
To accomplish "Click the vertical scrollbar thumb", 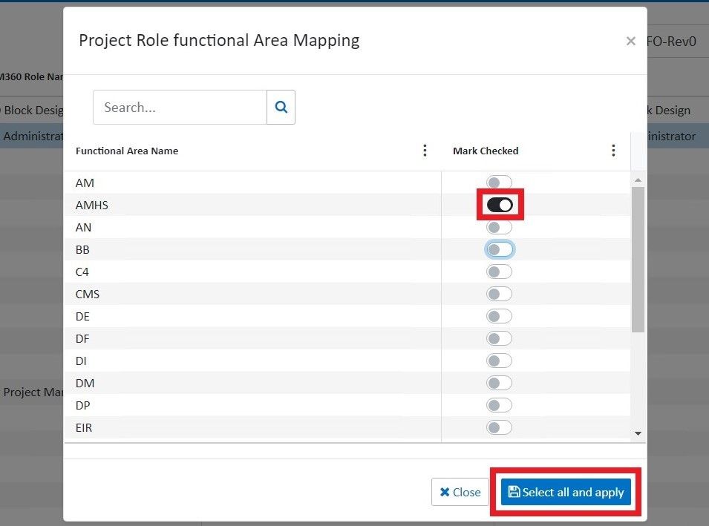I will point(638,260).
